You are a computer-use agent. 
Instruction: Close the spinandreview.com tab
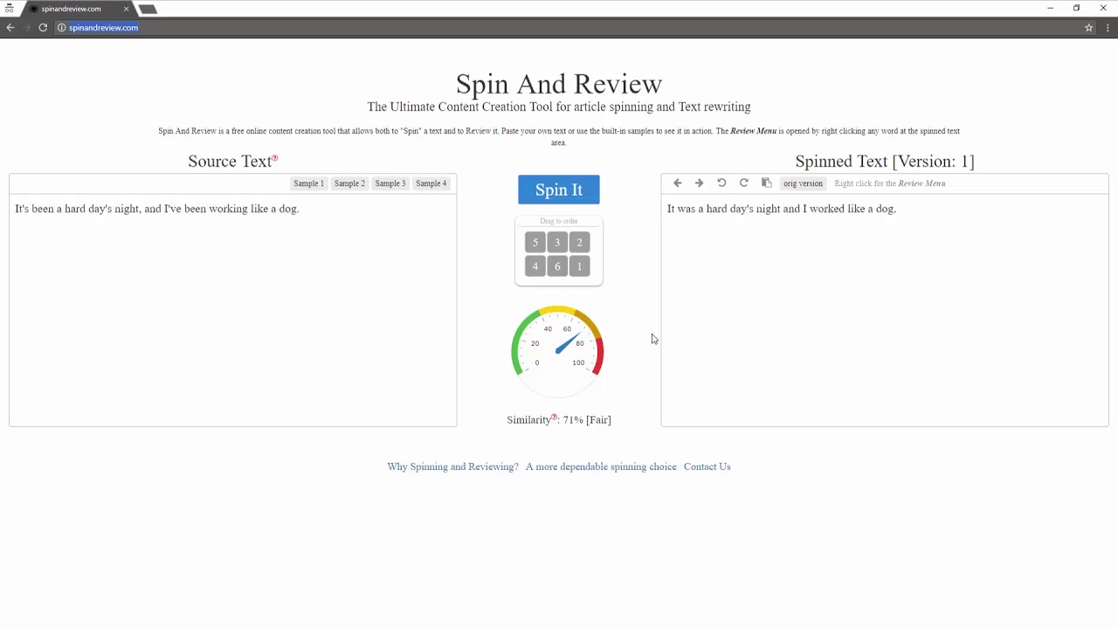(x=126, y=9)
